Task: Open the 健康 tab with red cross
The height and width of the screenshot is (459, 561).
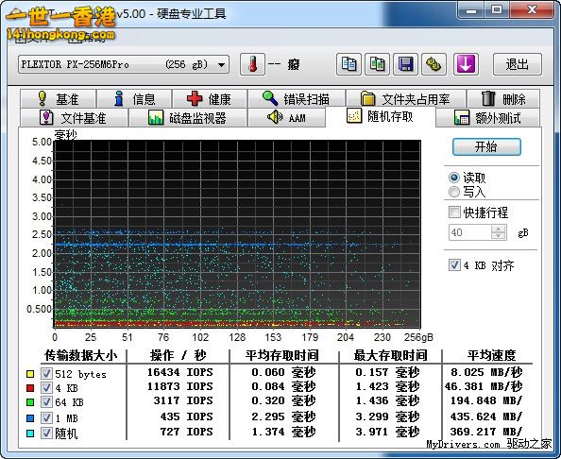Action: [x=210, y=98]
